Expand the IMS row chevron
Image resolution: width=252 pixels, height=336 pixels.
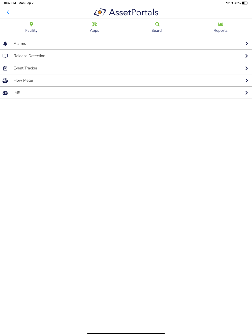pos(246,93)
